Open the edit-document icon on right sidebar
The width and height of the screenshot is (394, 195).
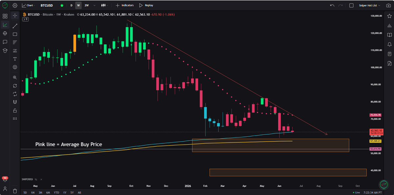click(389, 63)
